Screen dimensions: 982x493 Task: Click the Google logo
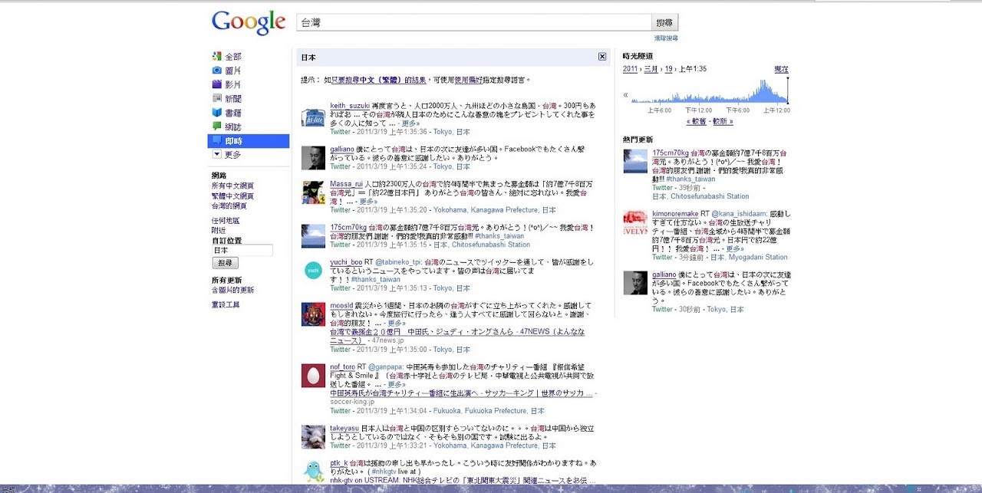(x=249, y=23)
